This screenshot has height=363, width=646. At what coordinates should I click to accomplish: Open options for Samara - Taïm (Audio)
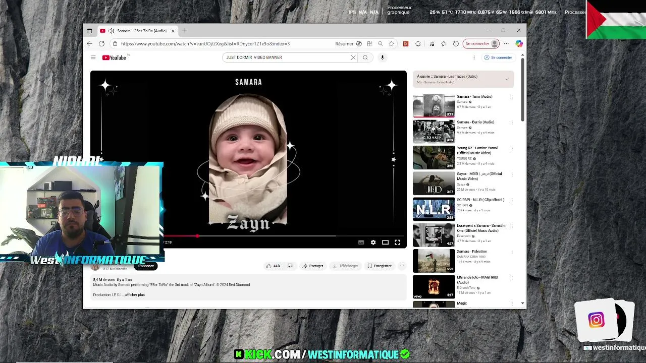(x=512, y=97)
